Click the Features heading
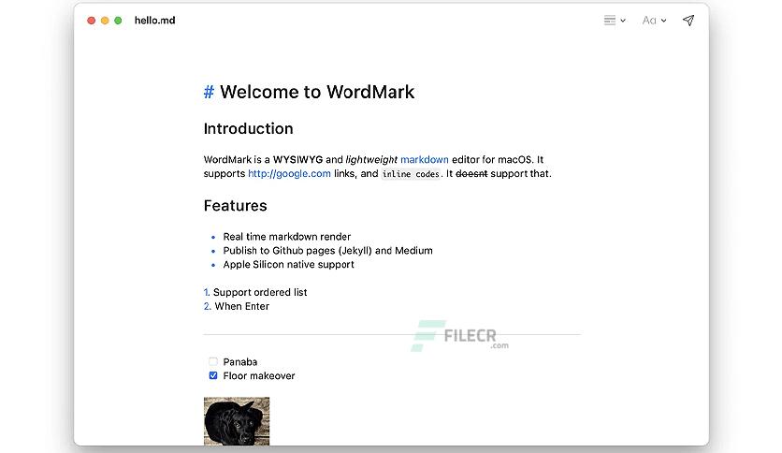782x453 pixels. point(236,206)
